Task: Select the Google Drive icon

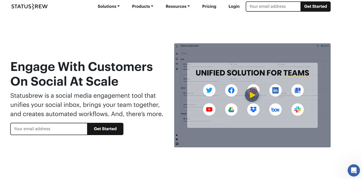Action: pos(231,110)
